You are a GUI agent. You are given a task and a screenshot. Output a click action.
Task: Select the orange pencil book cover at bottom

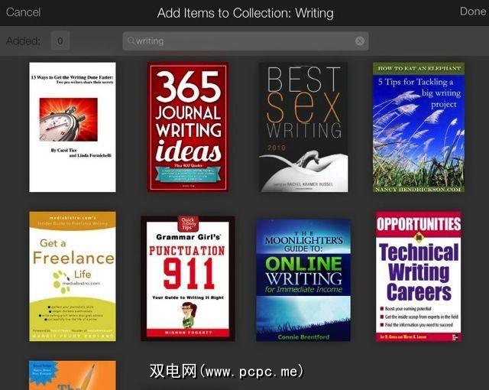point(73,375)
